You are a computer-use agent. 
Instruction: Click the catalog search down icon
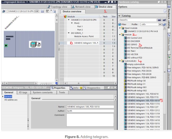(159, 20)
